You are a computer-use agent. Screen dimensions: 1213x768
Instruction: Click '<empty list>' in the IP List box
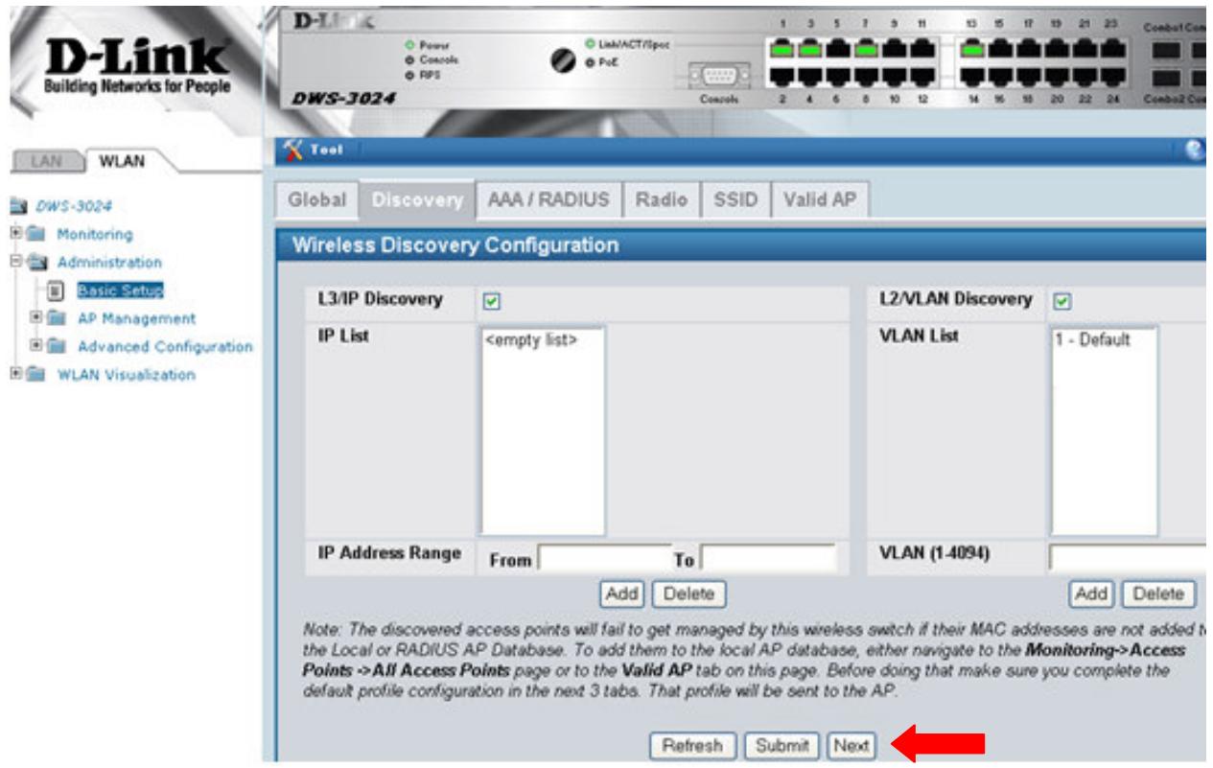tap(533, 339)
